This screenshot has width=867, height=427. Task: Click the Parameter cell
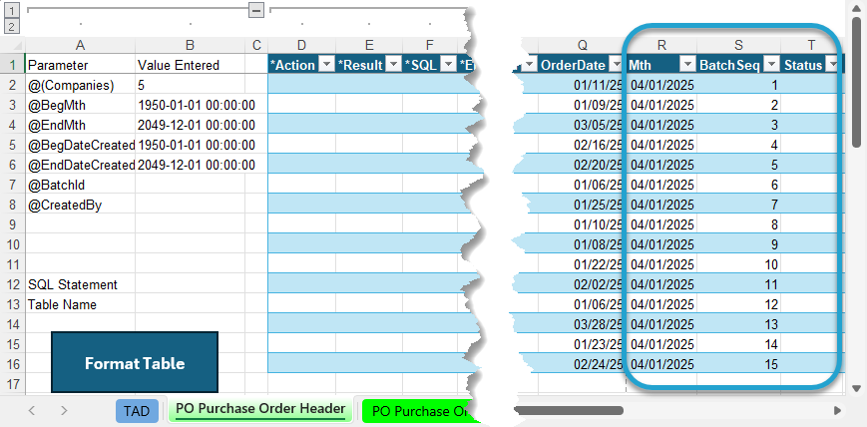point(80,65)
